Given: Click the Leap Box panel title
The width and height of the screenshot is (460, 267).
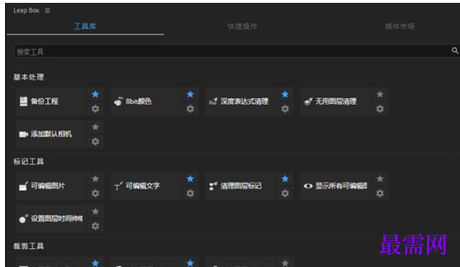Looking at the screenshot, I should pyautogui.click(x=26, y=11).
